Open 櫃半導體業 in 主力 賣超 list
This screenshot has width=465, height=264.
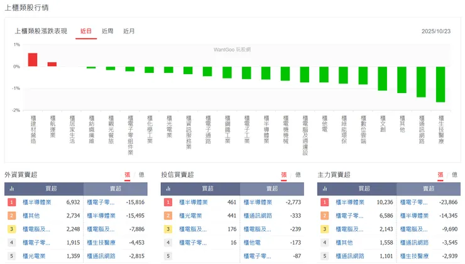tap(414, 216)
